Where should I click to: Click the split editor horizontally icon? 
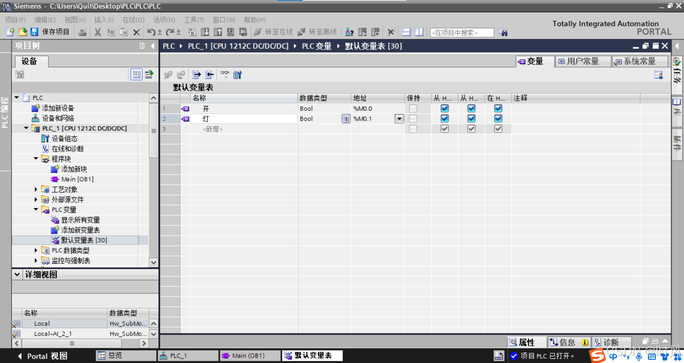pyautogui.click(x=406, y=32)
